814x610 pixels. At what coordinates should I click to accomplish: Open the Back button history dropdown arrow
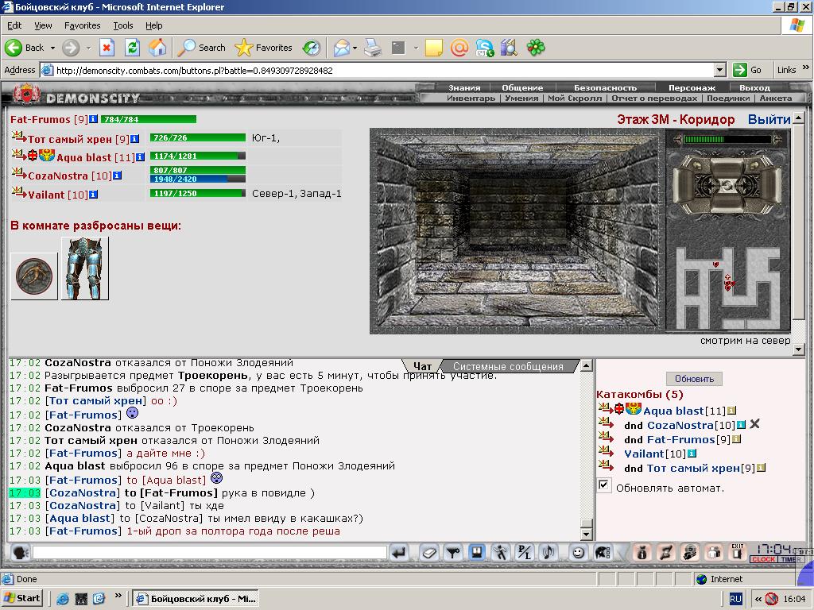tap(52, 48)
